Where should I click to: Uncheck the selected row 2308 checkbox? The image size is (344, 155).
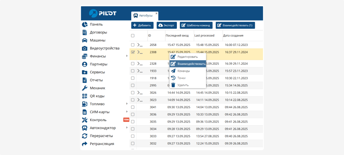coord(133,52)
